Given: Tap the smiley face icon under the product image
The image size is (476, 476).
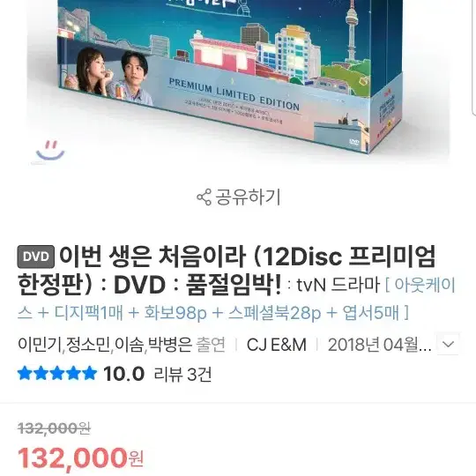Looking at the screenshot, I should pos(50,151).
